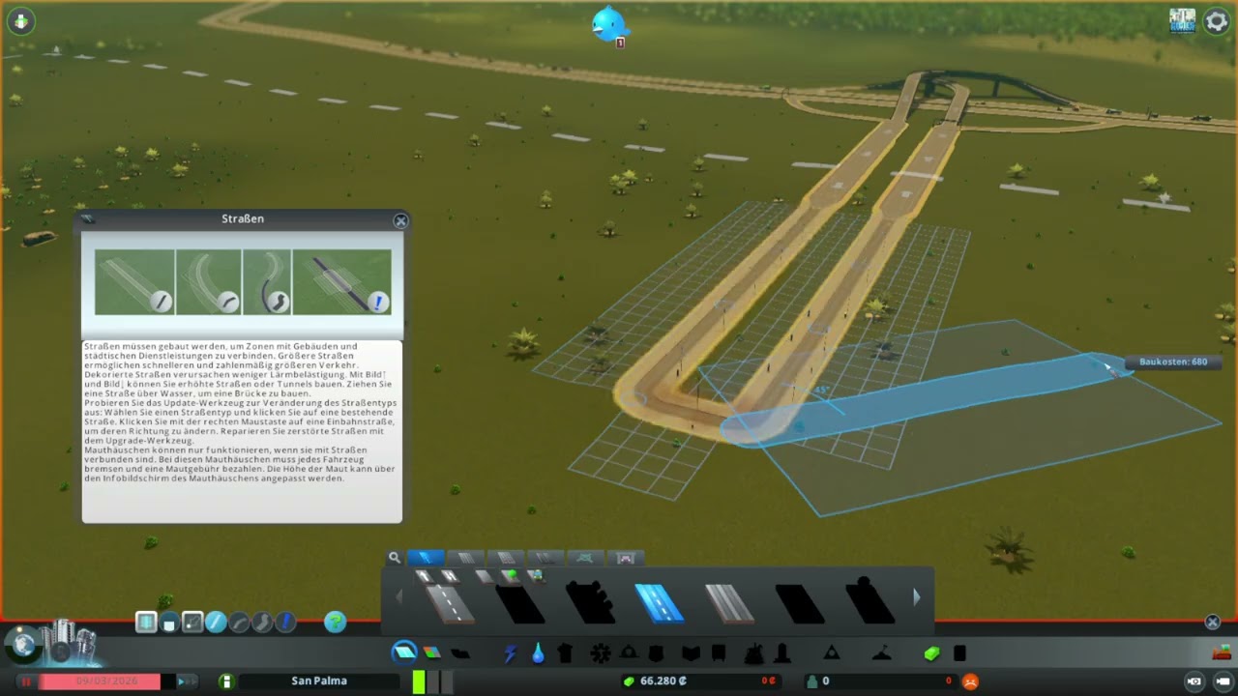Close the road construction toolbar panel
This screenshot has height=696, width=1238.
[x=1212, y=623]
